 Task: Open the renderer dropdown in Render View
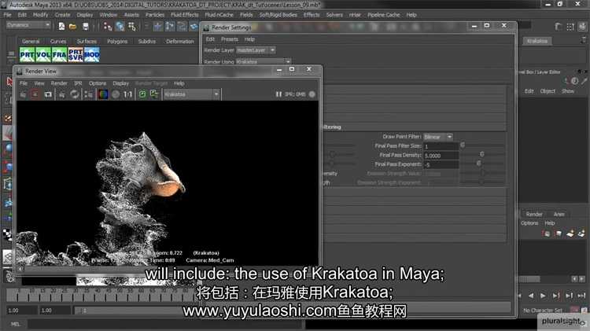191,94
